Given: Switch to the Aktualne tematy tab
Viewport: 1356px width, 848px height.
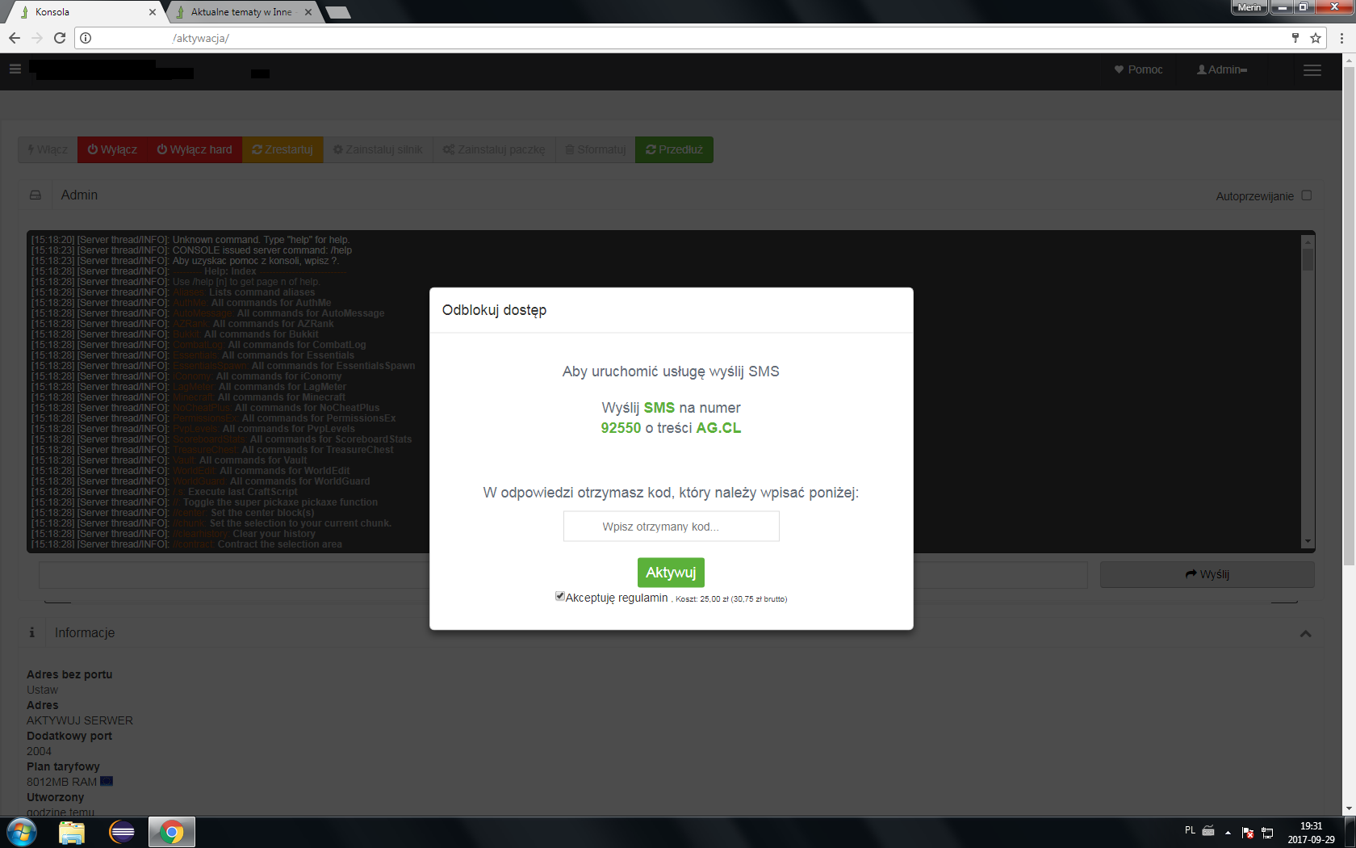Looking at the screenshot, I should pos(241,12).
